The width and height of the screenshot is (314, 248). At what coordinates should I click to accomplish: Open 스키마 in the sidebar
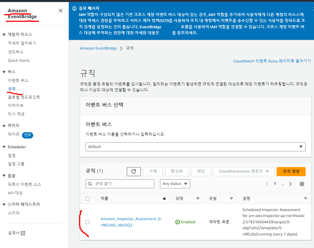click(x=14, y=213)
